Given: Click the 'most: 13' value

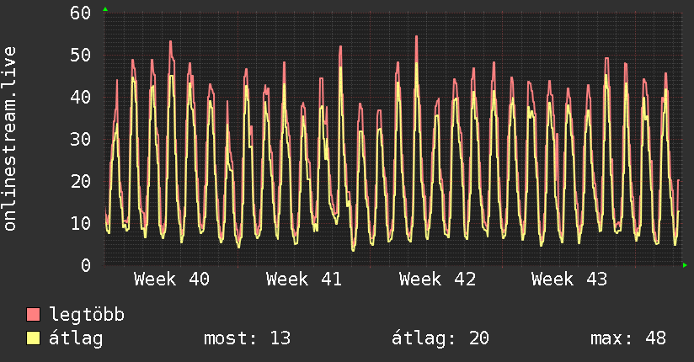Looking at the screenshot, I should click(247, 338).
